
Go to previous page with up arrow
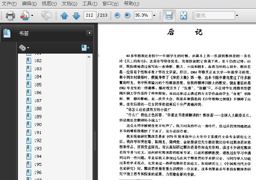click(64, 16)
